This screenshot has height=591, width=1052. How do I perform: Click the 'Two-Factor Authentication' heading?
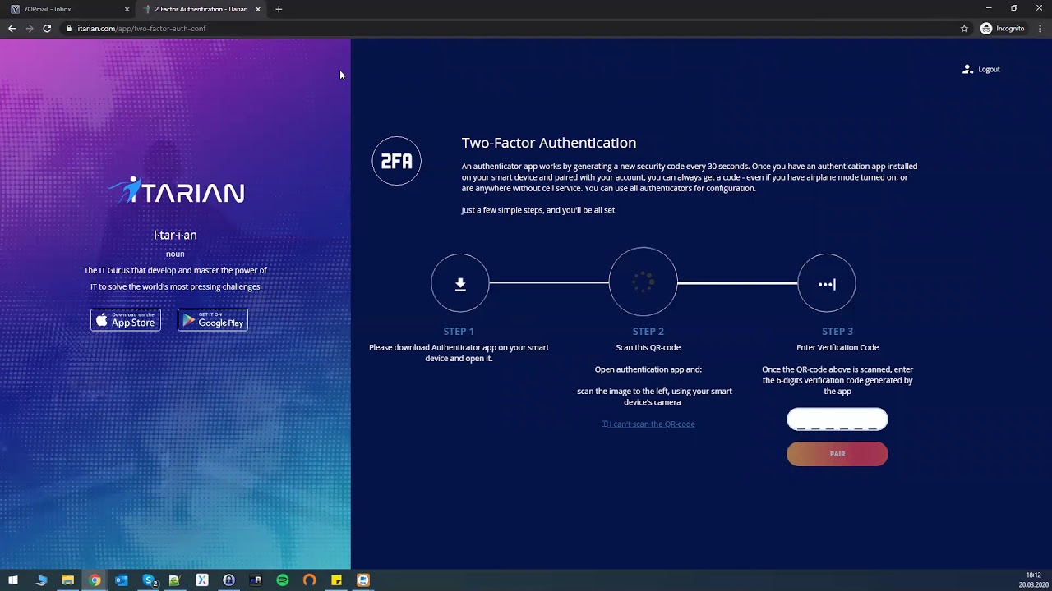tap(549, 143)
